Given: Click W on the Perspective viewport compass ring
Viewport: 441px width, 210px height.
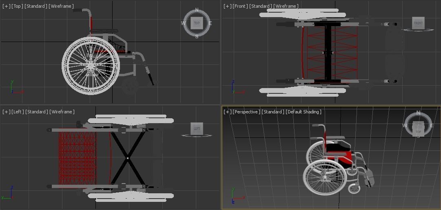Looking at the screenshot, I should 405,125.
